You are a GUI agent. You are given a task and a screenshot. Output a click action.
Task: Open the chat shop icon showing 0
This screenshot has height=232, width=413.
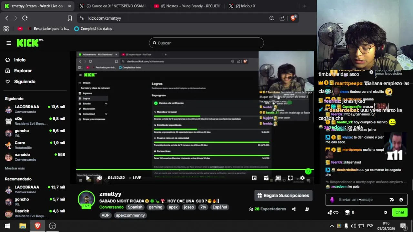click(350, 212)
